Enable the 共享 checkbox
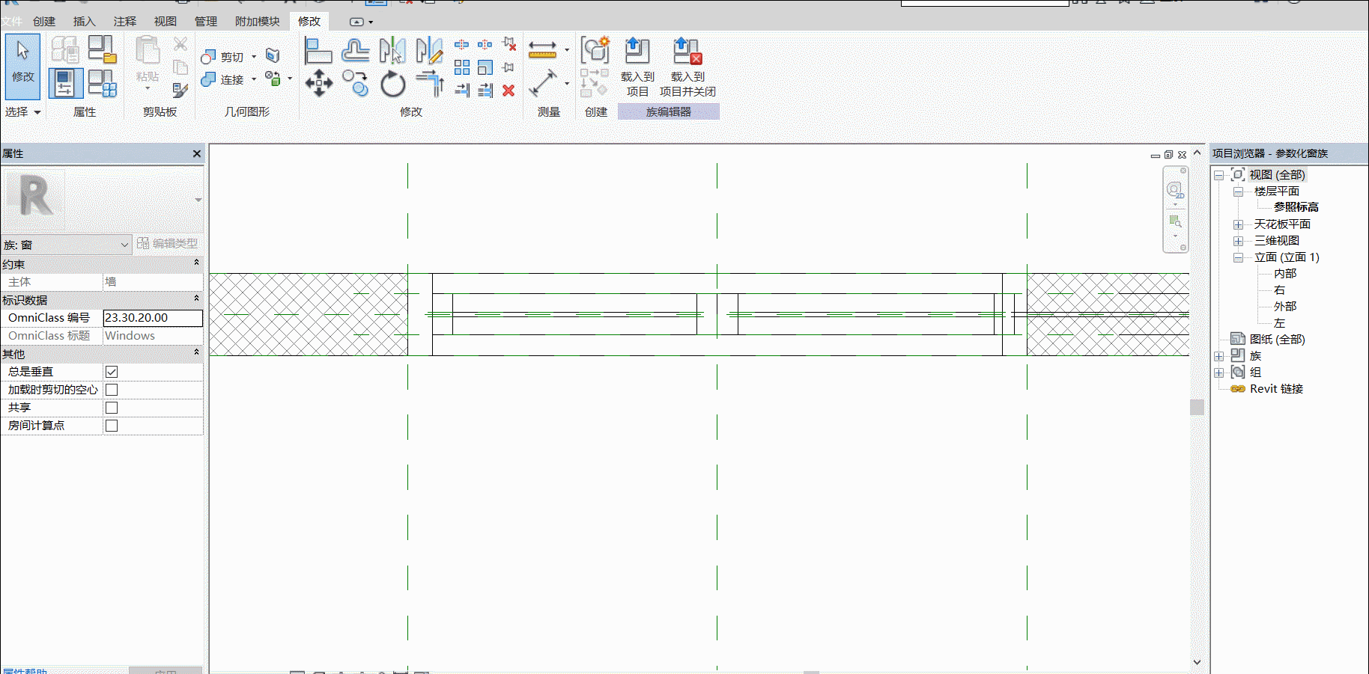 [x=112, y=408]
